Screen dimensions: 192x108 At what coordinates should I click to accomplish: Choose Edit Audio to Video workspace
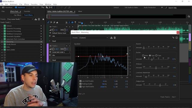pyautogui.click(x=131, y=7)
